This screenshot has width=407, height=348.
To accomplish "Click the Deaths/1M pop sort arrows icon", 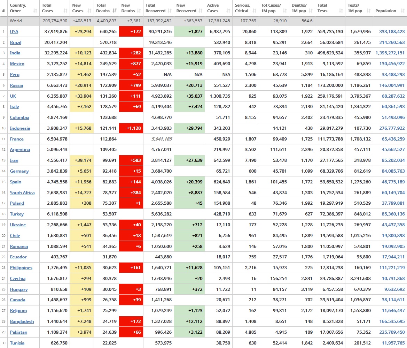I will 311,11.
